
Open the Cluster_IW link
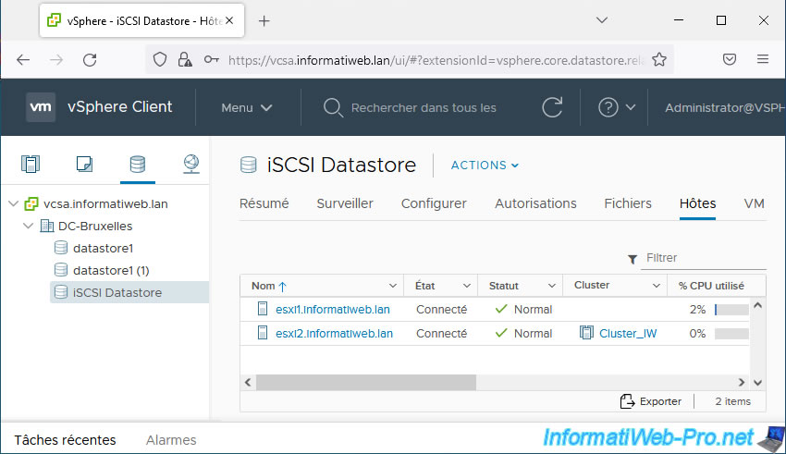pos(628,333)
